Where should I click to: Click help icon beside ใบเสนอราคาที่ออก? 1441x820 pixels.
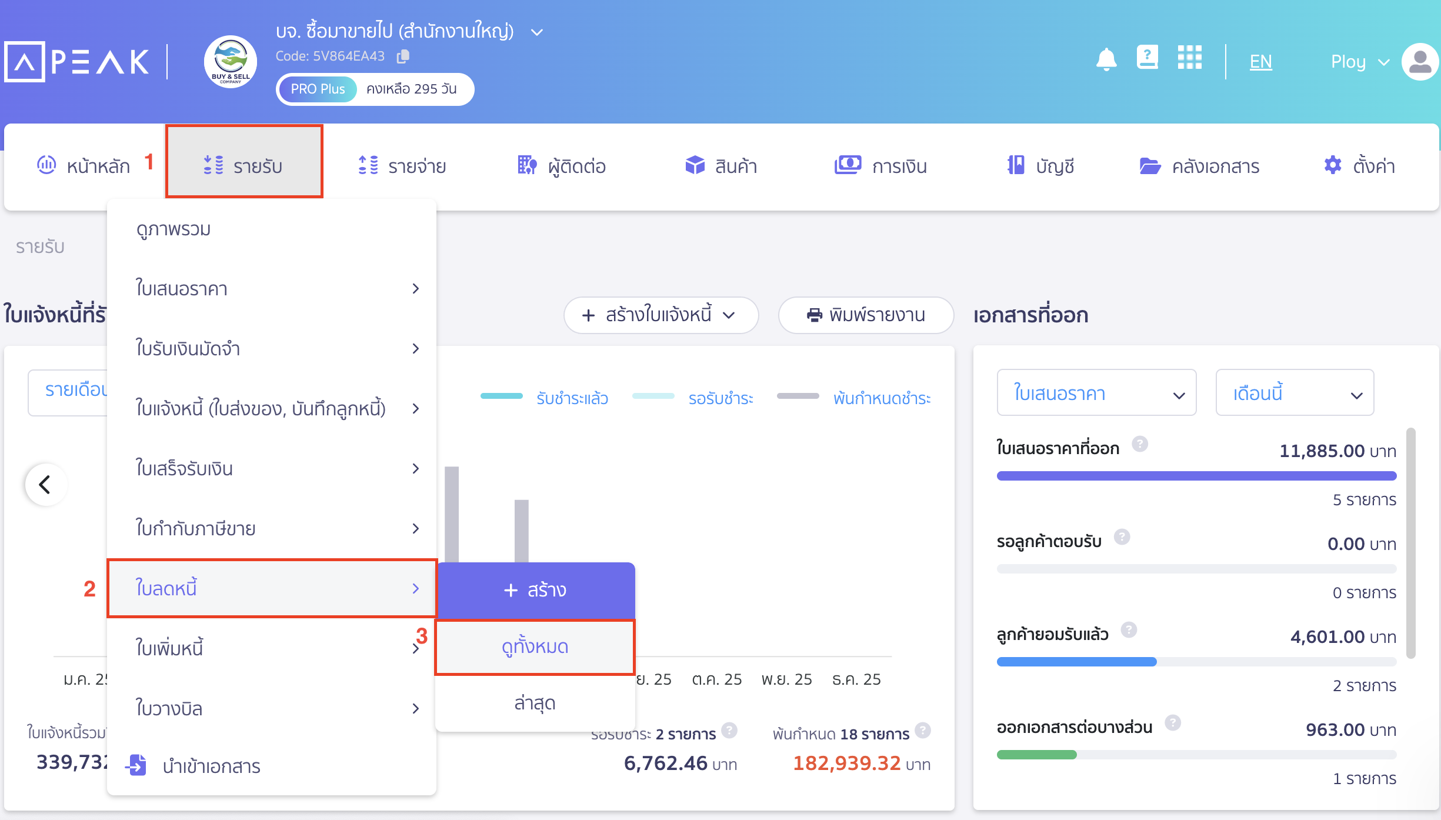point(1140,444)
